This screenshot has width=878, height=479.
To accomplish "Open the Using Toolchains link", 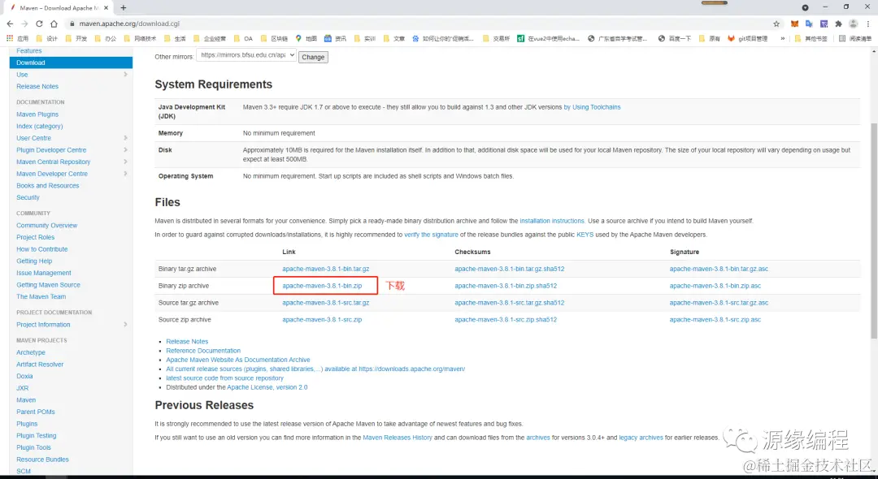I will coord(592,107).
